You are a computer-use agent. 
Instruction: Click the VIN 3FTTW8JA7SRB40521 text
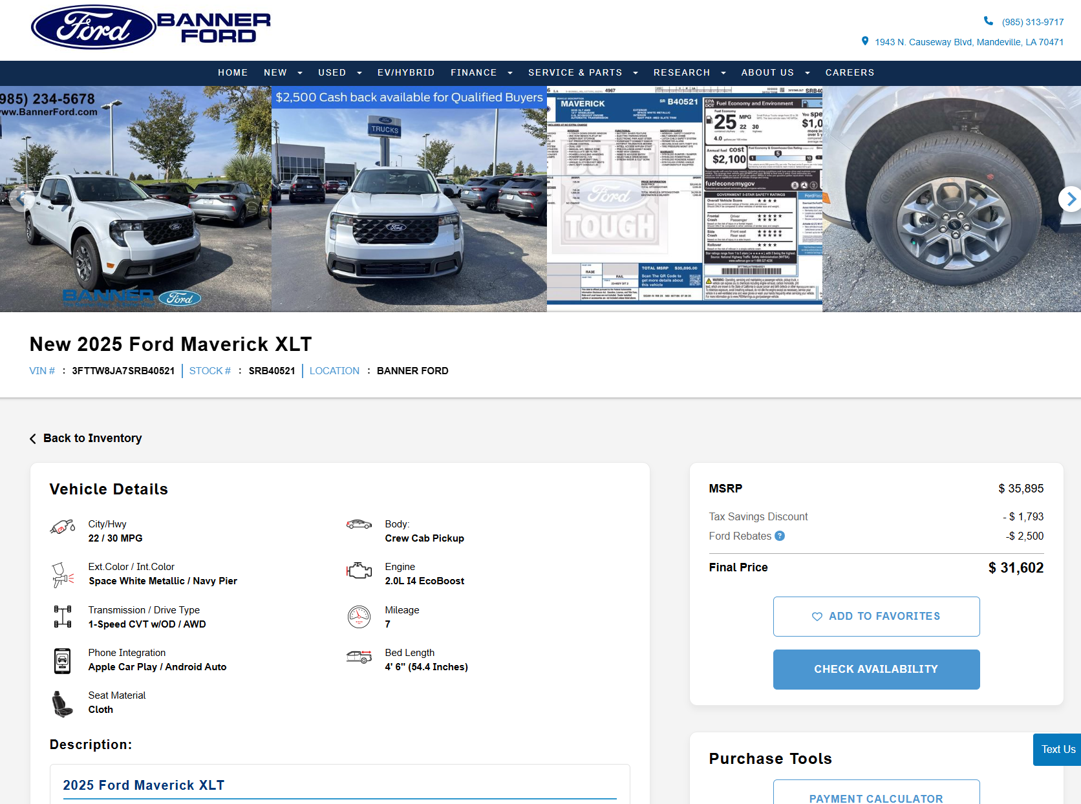click(x=123, y=371)
